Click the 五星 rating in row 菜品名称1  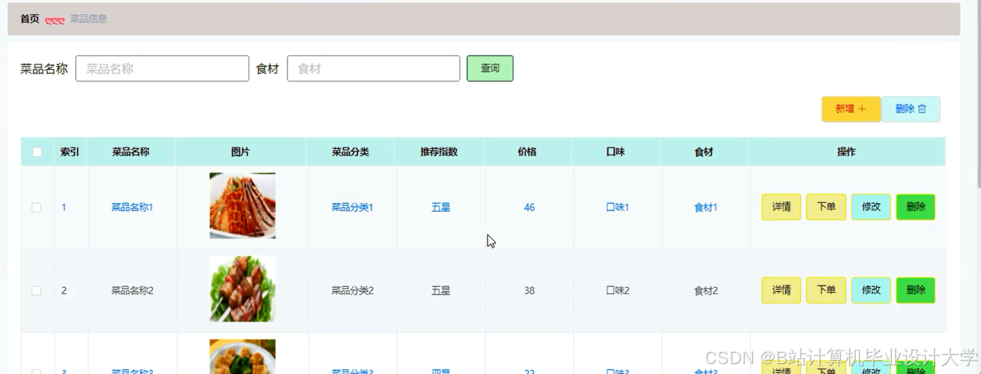point(441,208)
